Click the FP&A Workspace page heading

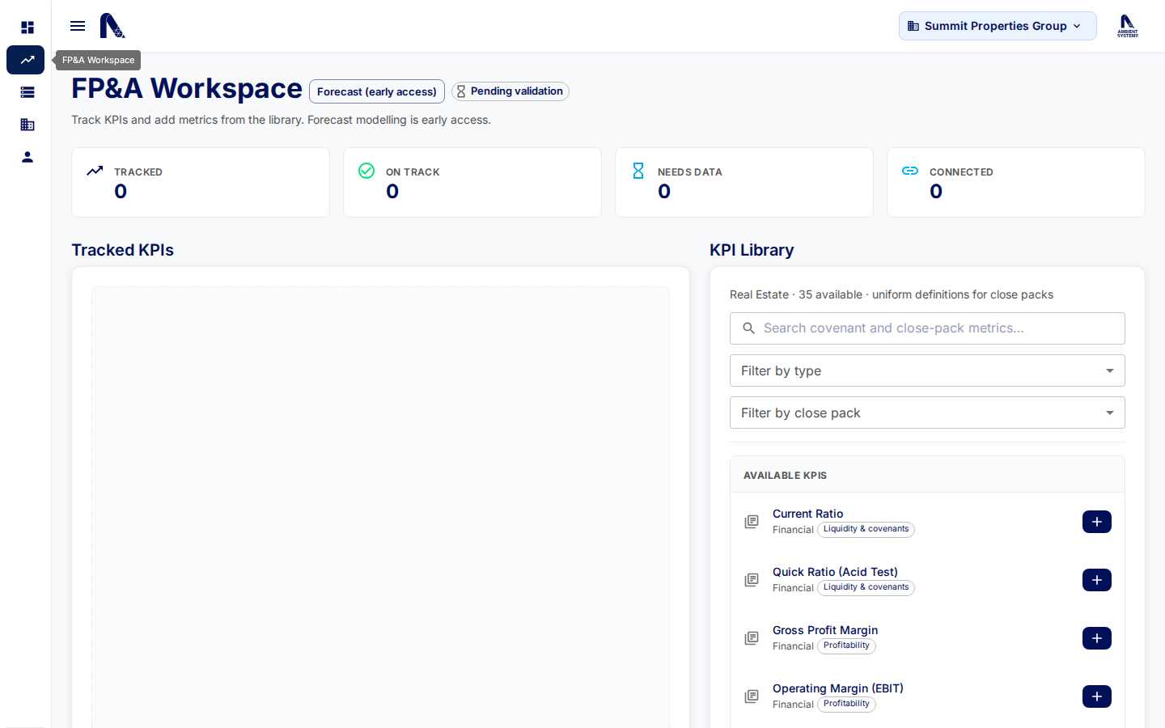point(187,88)
